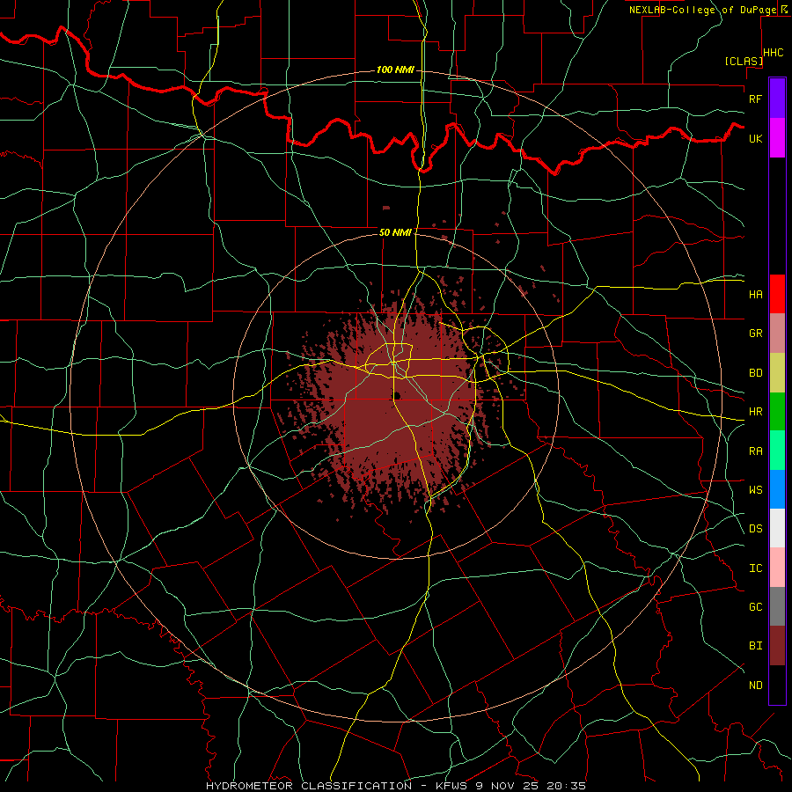
Task: Select the GR pink legend swatch
Action: tap(777, 334)
